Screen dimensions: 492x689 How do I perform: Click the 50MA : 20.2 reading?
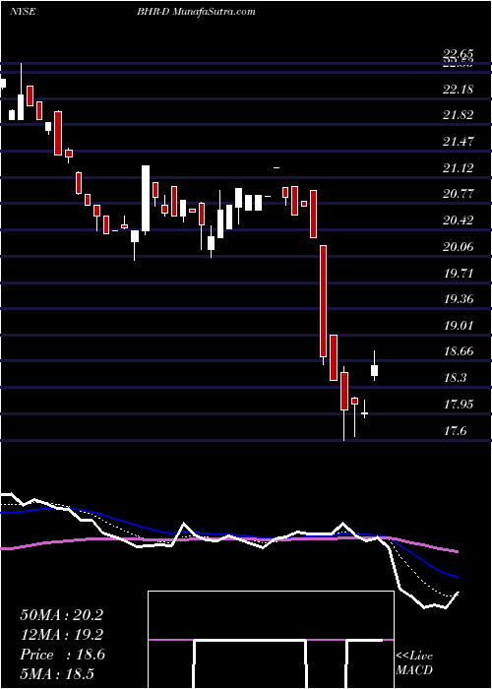[61, 615]
